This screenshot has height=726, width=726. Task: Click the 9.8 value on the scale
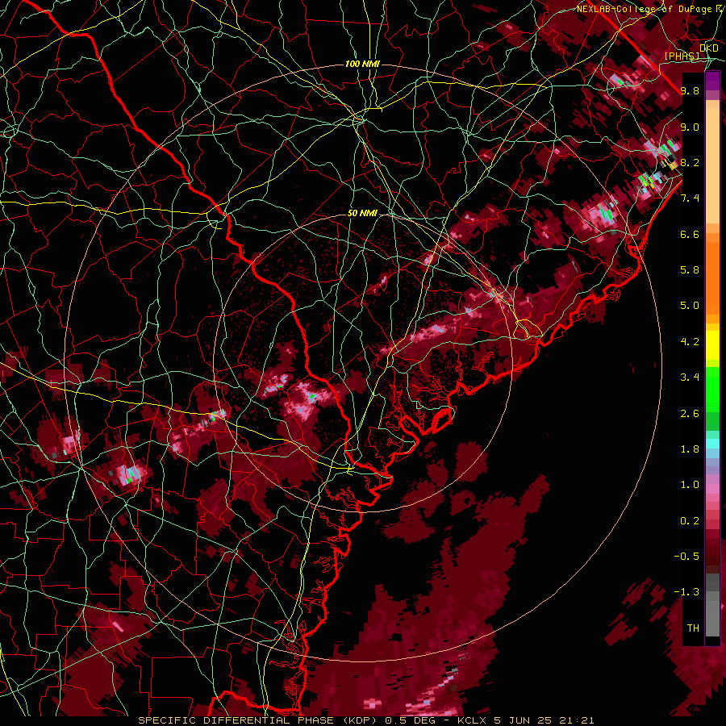690,91
